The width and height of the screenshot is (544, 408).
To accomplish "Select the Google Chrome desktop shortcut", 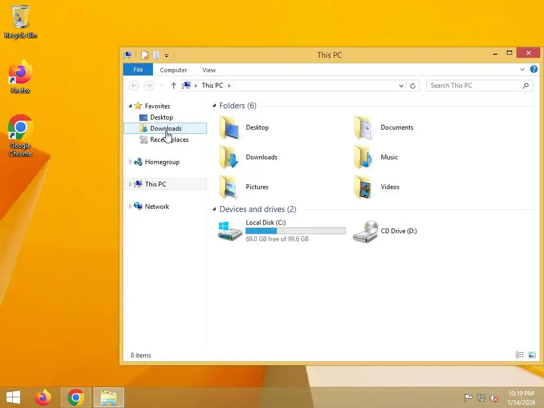I will pos(21,136).
